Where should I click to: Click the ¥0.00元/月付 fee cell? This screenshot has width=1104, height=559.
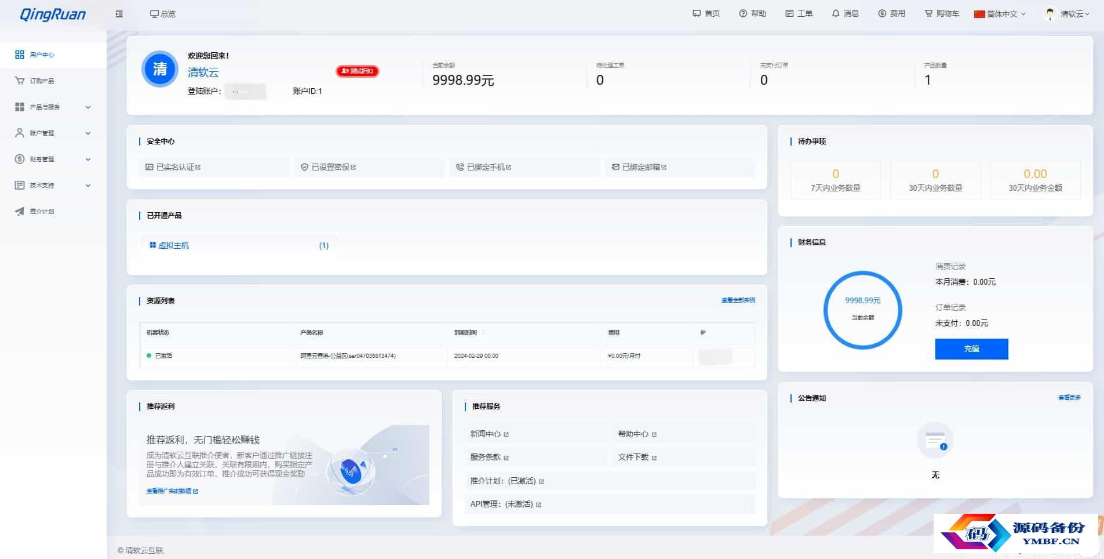(624, 355)
